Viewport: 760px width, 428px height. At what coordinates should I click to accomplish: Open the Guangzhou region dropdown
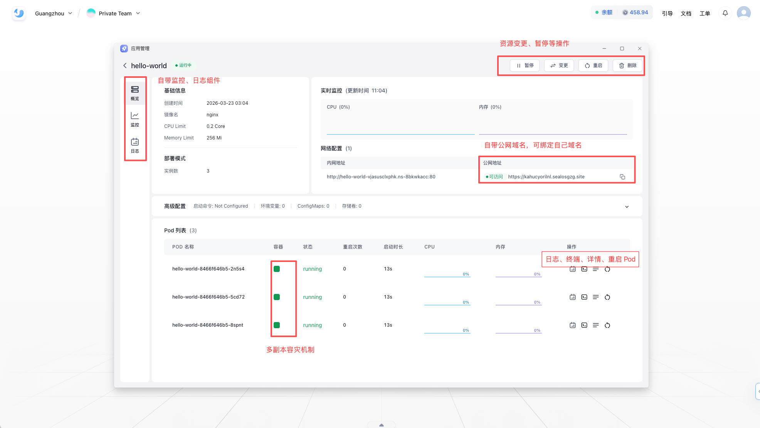coord(54,13)
